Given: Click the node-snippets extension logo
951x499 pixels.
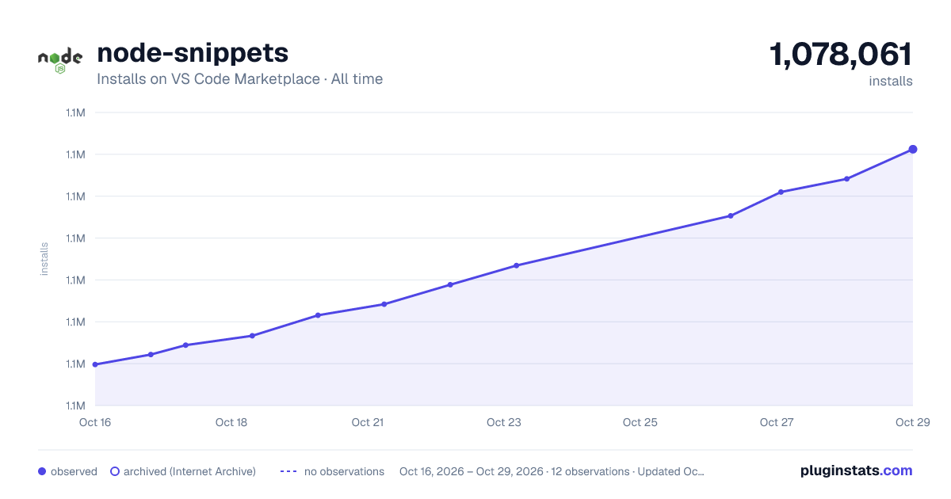Looking at the screenshot, I should tap(60, 60).
